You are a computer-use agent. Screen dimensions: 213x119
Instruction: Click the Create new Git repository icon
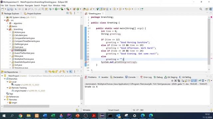tap(56, 72)
